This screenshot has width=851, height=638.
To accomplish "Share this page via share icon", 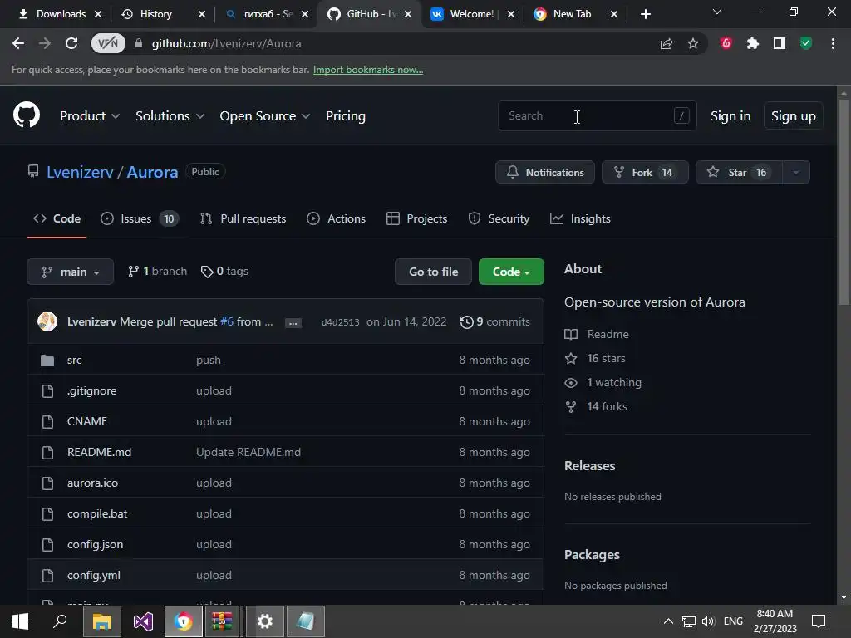I will click(x=667, y=43).
